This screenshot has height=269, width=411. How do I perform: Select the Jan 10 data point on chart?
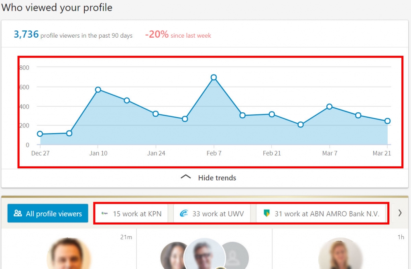[x=98, y=90]
